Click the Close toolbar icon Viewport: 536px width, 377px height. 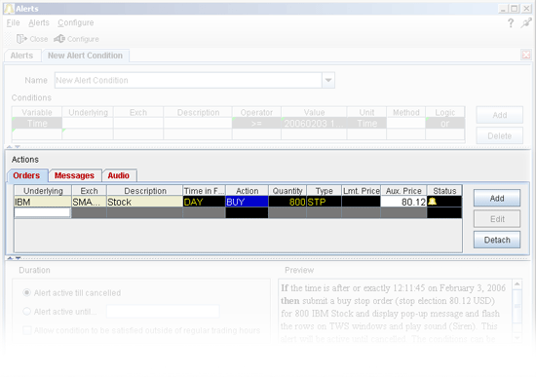(x=21, y=39)
